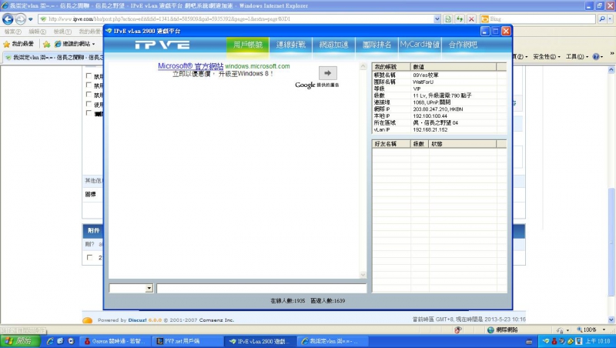
Task: Select the account name row 09Yes校草
Action: pyautogui.click(x=439, y=75)
